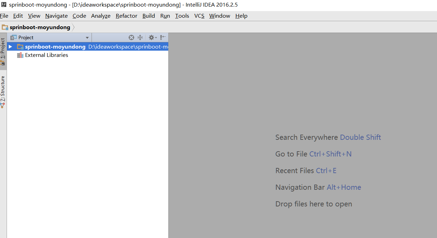The height and width of the screenshot is (238, 437).
Task: Click the External Libraries books icon
Action: (20, 55)
